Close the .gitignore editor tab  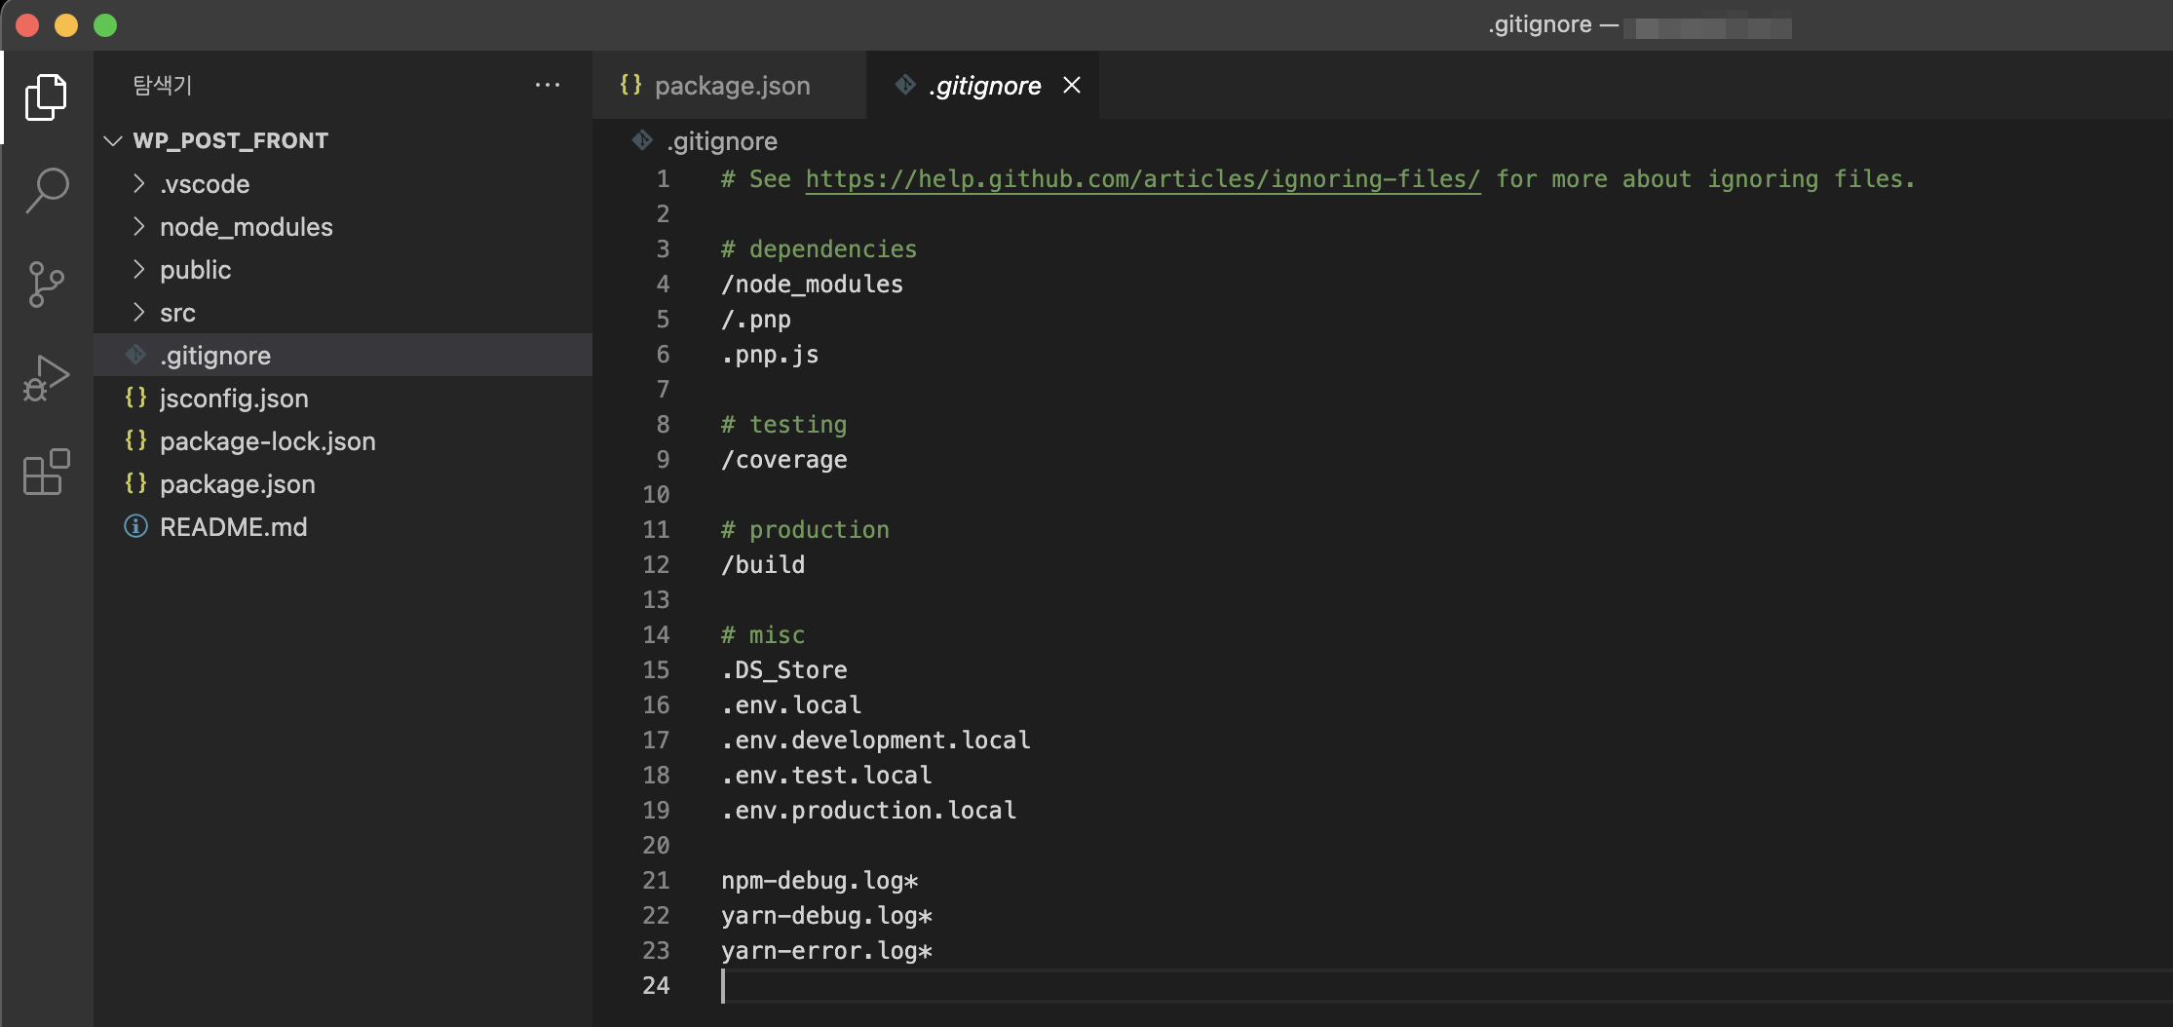click(x=1072, y=85)
